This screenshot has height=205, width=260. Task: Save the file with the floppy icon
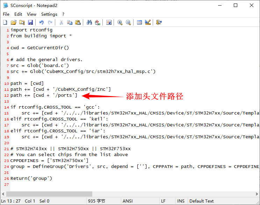click(30, 22)
